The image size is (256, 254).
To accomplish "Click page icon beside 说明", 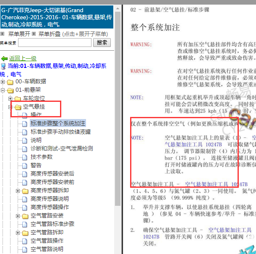I will click(x=25, y=140).
